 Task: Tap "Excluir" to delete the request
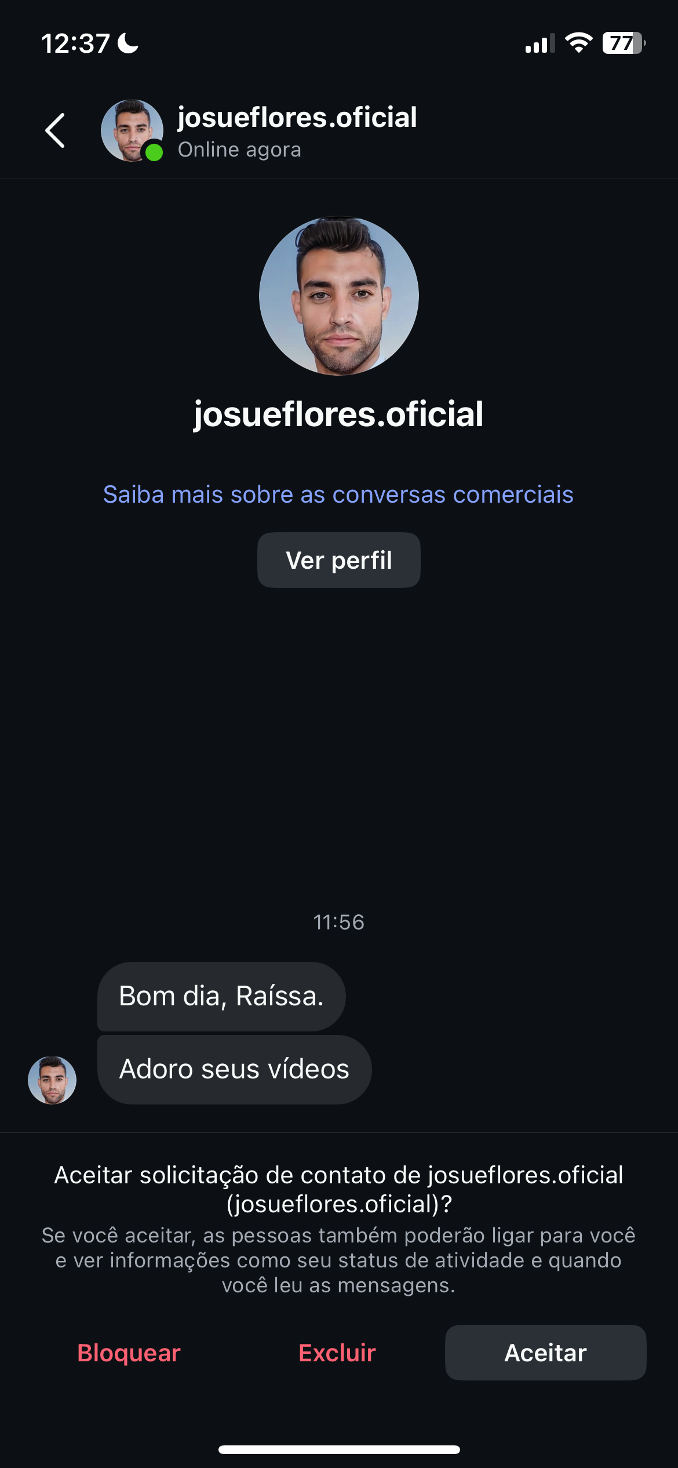(337, 1353)
